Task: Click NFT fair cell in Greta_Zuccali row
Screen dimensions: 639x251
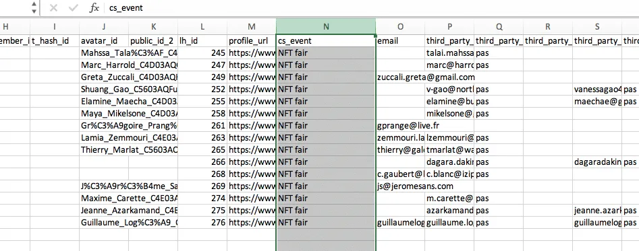Action: tap(326, 77)
